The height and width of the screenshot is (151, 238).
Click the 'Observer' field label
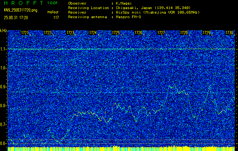tap(77, 3)
